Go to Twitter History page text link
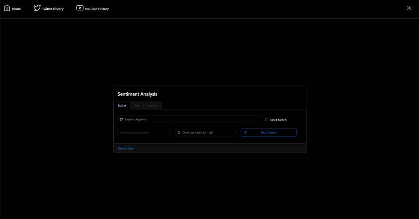The width and height of the screenshot is (419, 219). (53, 9)
